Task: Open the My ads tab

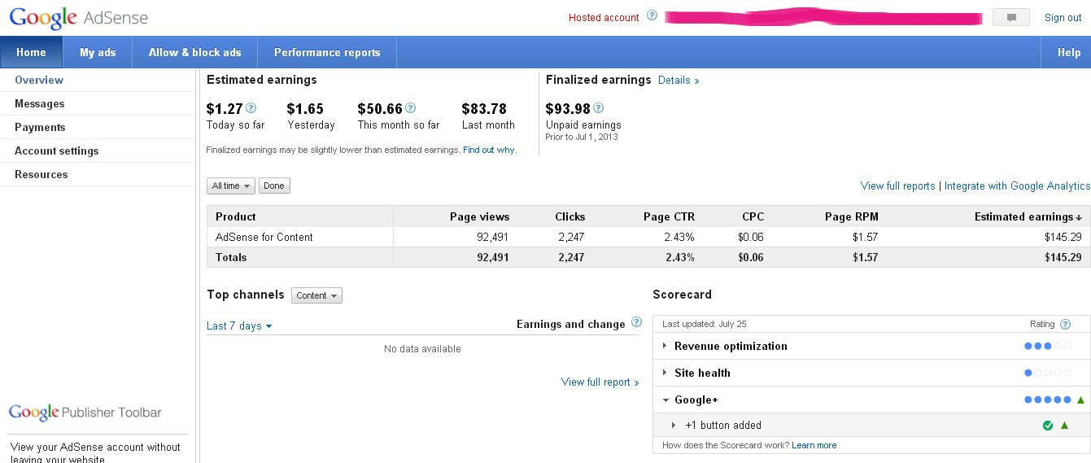Action: (98, 52)
